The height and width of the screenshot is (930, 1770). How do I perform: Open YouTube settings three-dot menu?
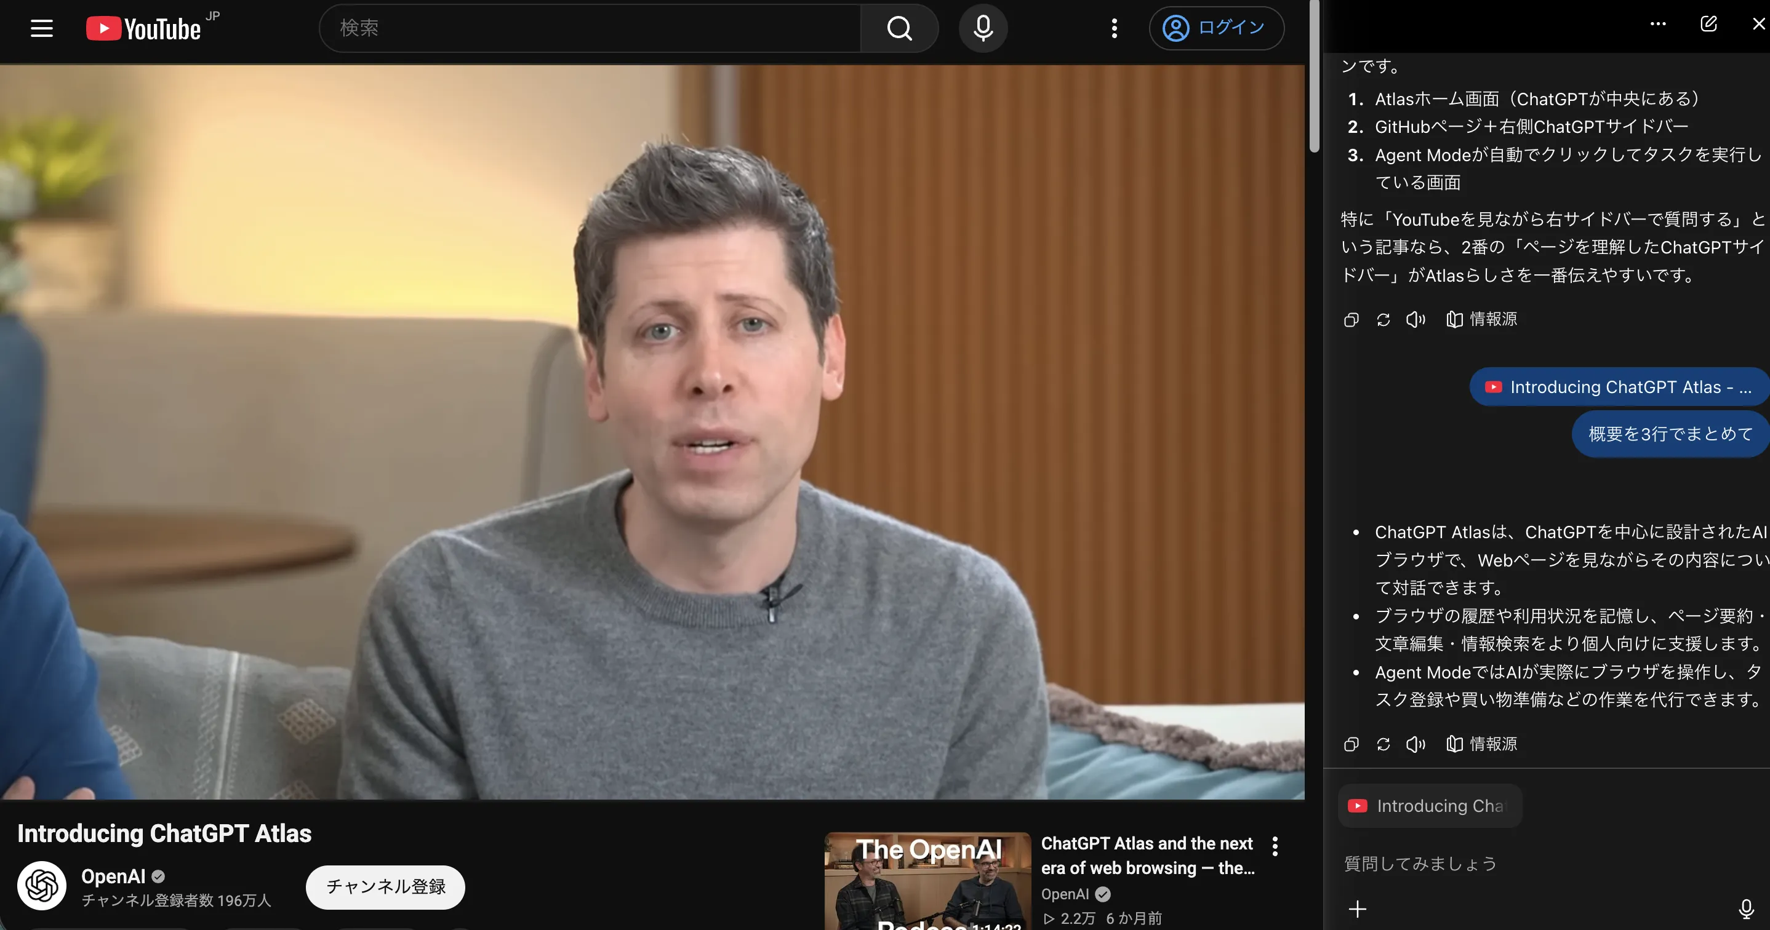[1115, 28]
